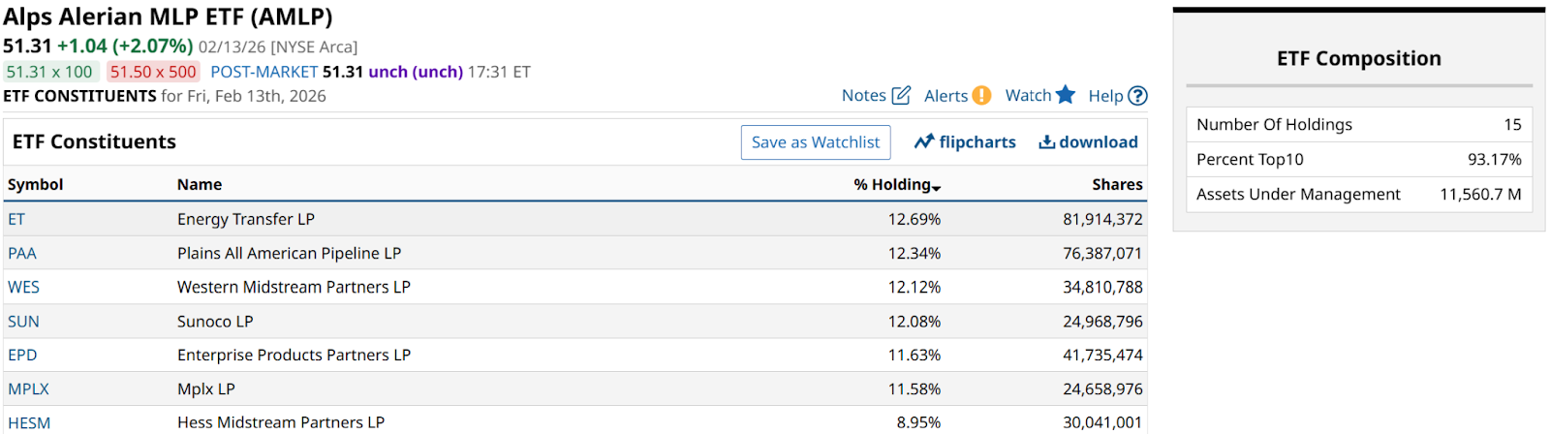This screenshot has width=1550, height=434.
Task: Open the PAA symbol link
Action: [22, 253]
